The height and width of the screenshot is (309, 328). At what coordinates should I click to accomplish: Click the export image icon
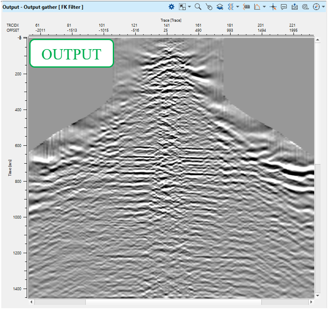coord(295,7)
